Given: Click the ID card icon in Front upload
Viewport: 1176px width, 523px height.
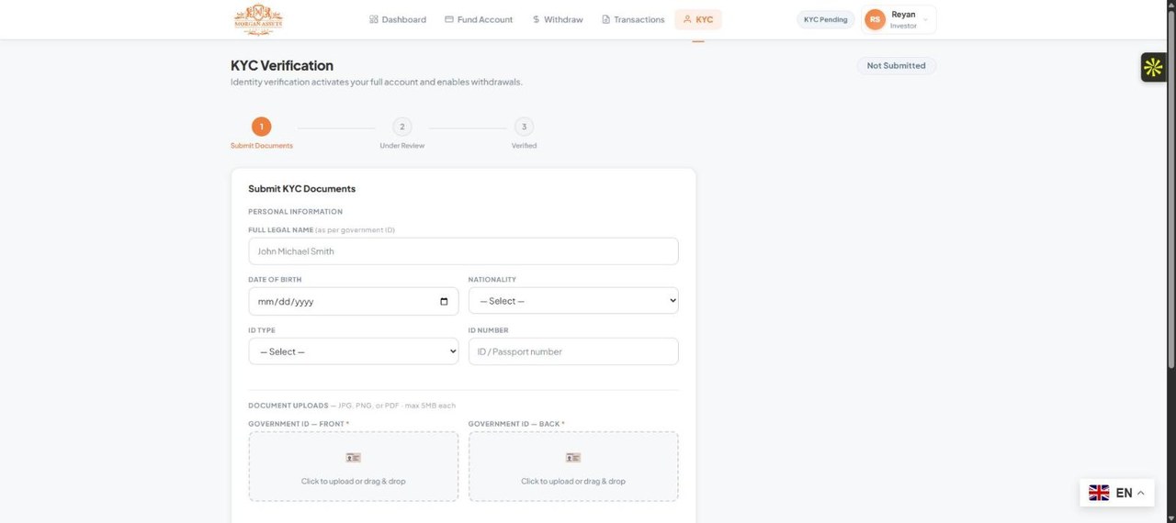Looking at the screenshot, I should pos(354,457).
